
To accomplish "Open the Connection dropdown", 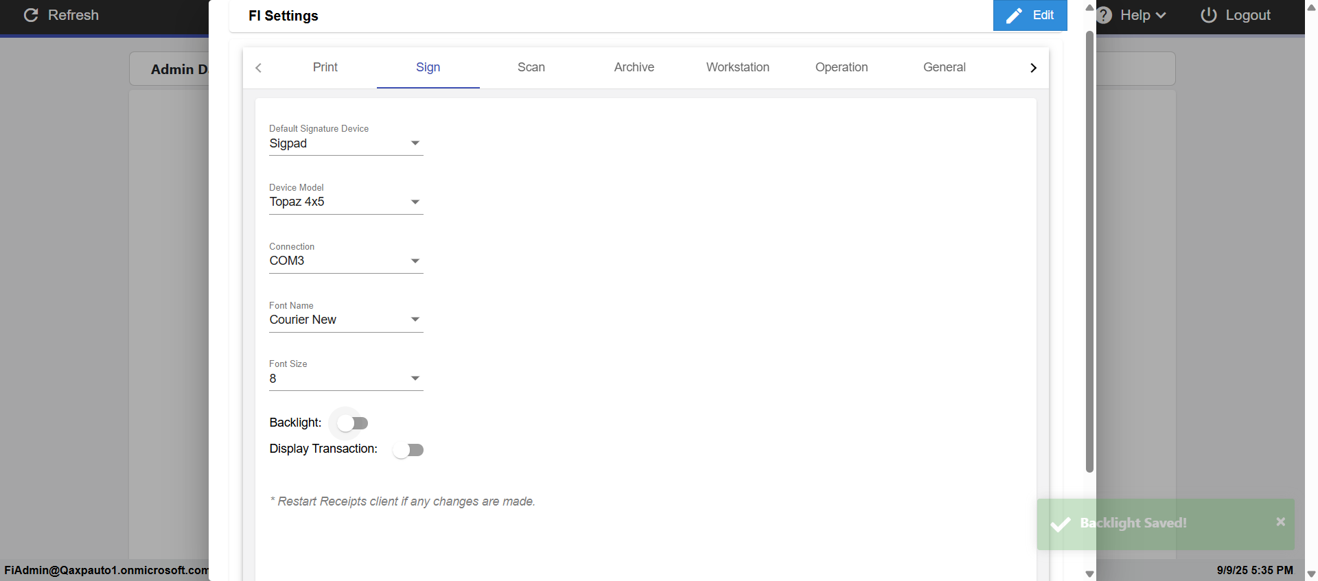I will point(346,261).
